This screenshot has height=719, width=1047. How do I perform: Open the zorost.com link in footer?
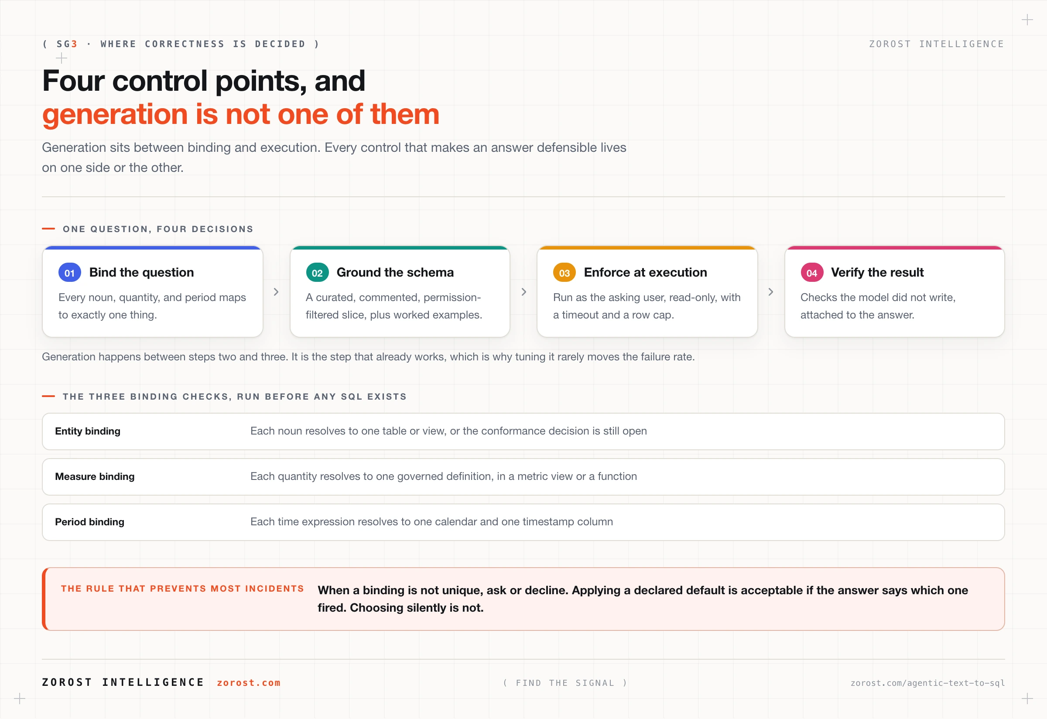249,682
